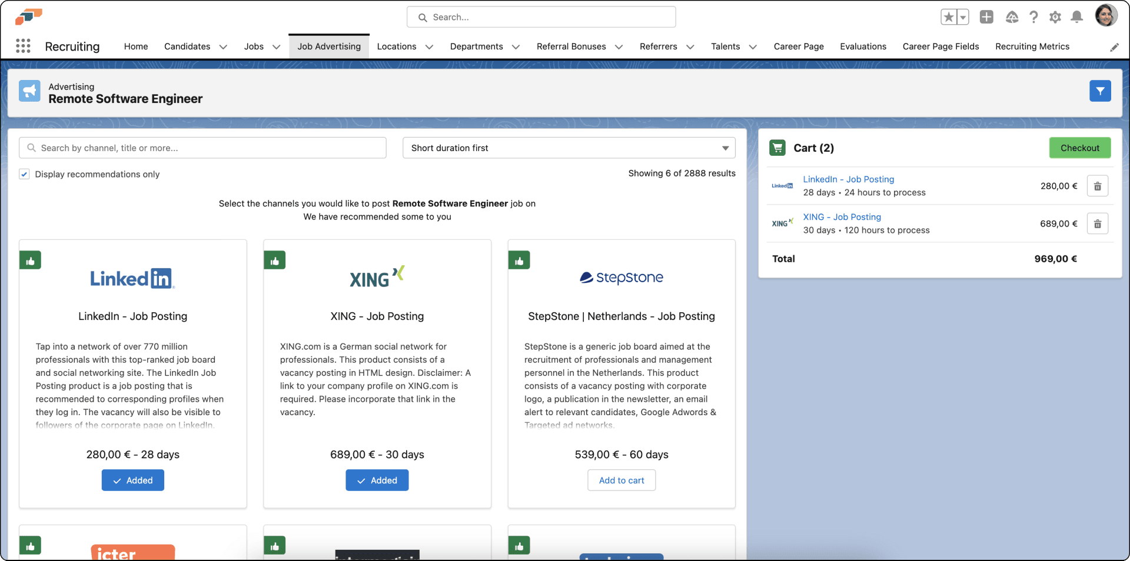Image resolution: width=1130 pixels, height=561 pixels.
Task: Open the user profile avatar
Action: [x=1106, y=16]
